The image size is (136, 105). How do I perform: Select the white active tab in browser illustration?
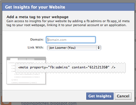[x=14, y=59]
